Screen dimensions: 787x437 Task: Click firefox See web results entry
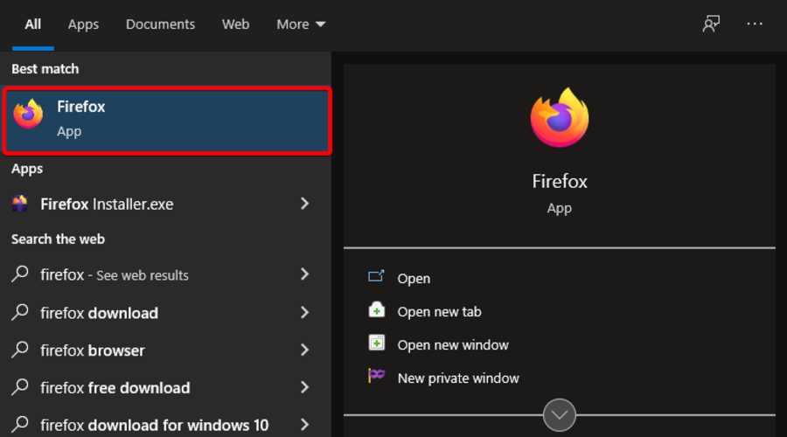coord(115,275)
